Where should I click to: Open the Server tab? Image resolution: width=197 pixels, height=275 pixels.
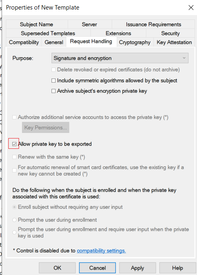[89, 24]
